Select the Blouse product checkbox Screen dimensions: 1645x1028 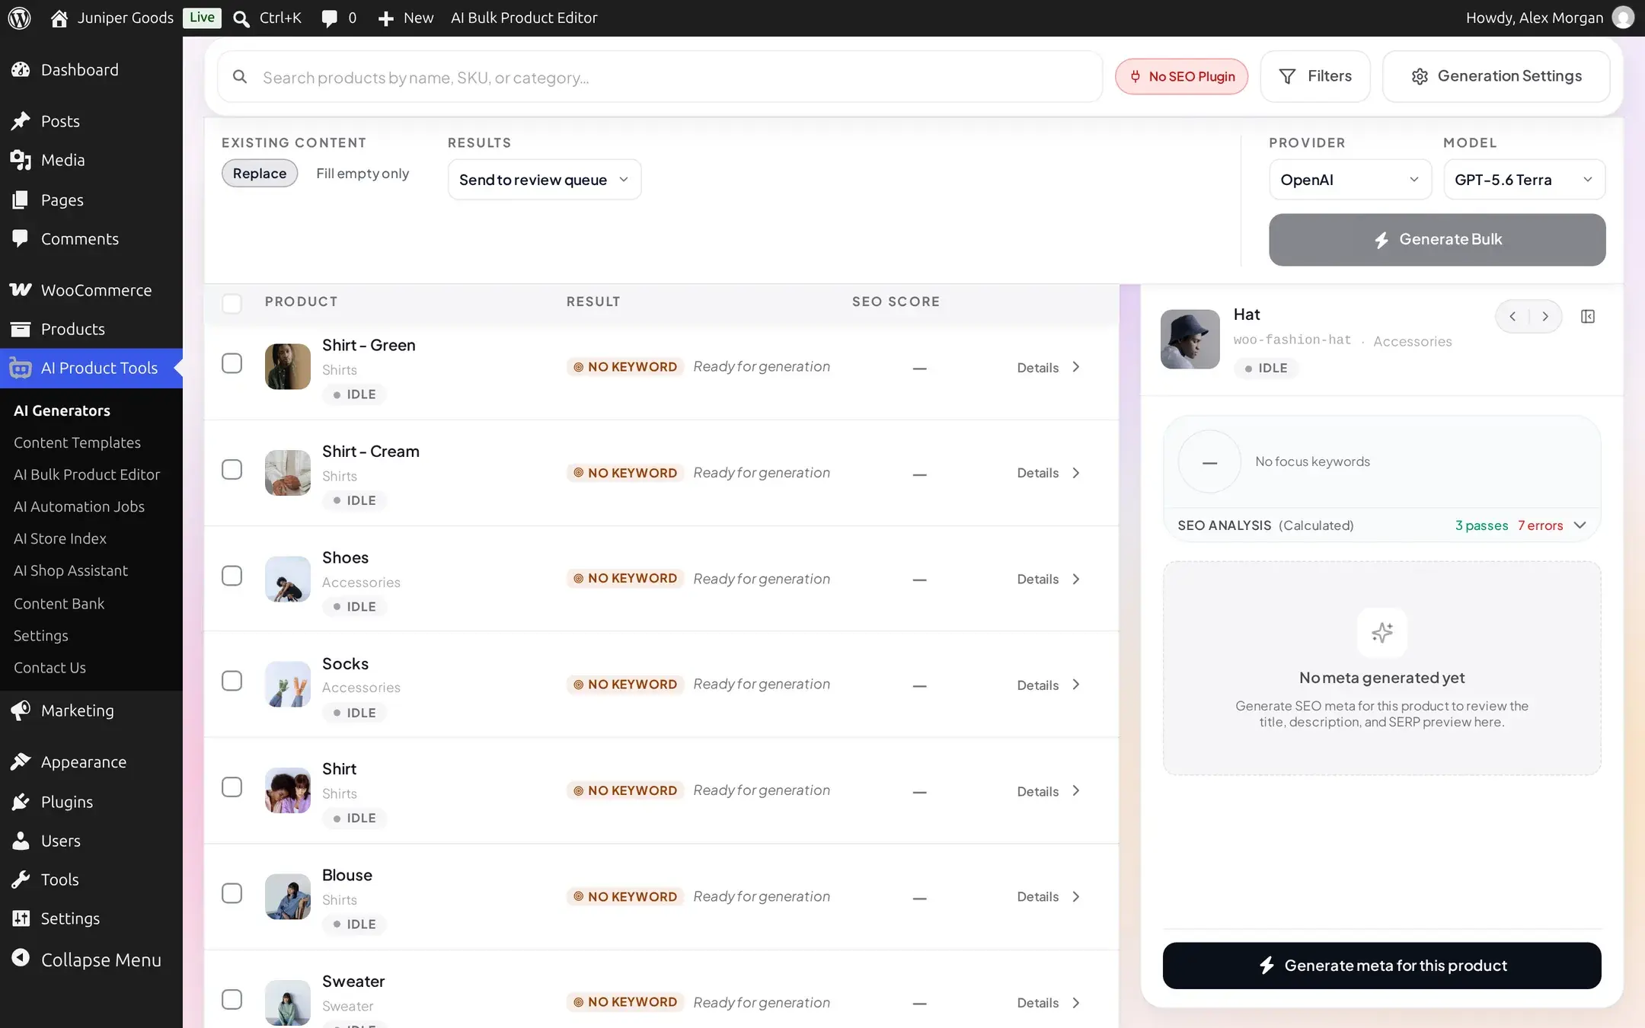[232, 893]
